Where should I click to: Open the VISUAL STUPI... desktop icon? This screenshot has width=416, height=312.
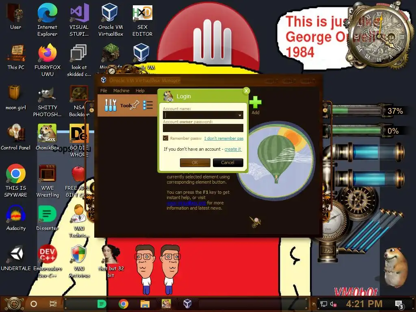[79, 20]
